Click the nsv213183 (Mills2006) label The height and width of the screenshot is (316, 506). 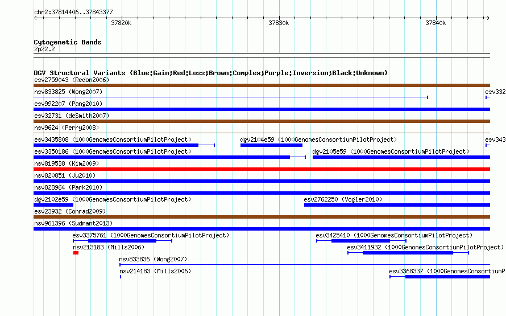tap(109, 247)
